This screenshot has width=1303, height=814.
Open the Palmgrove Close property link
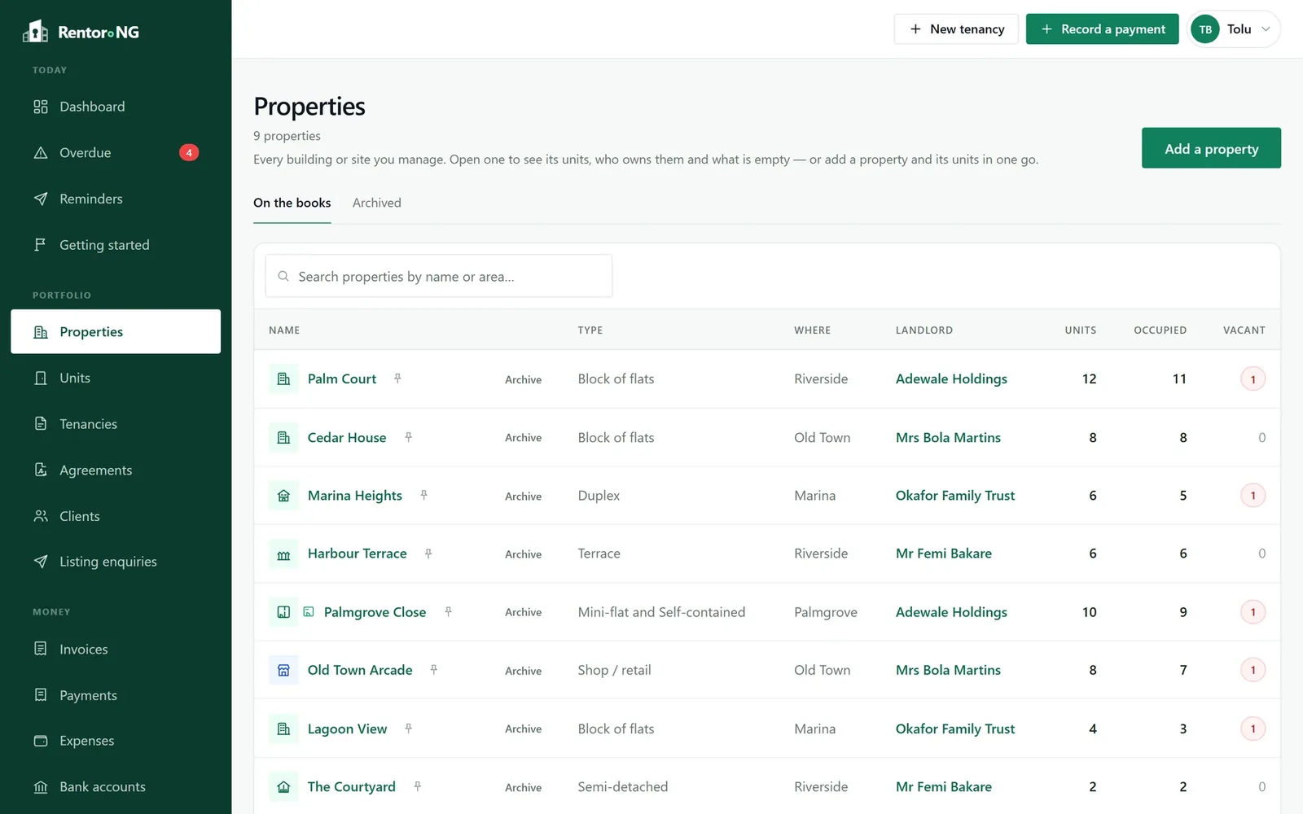pos(375,612)
